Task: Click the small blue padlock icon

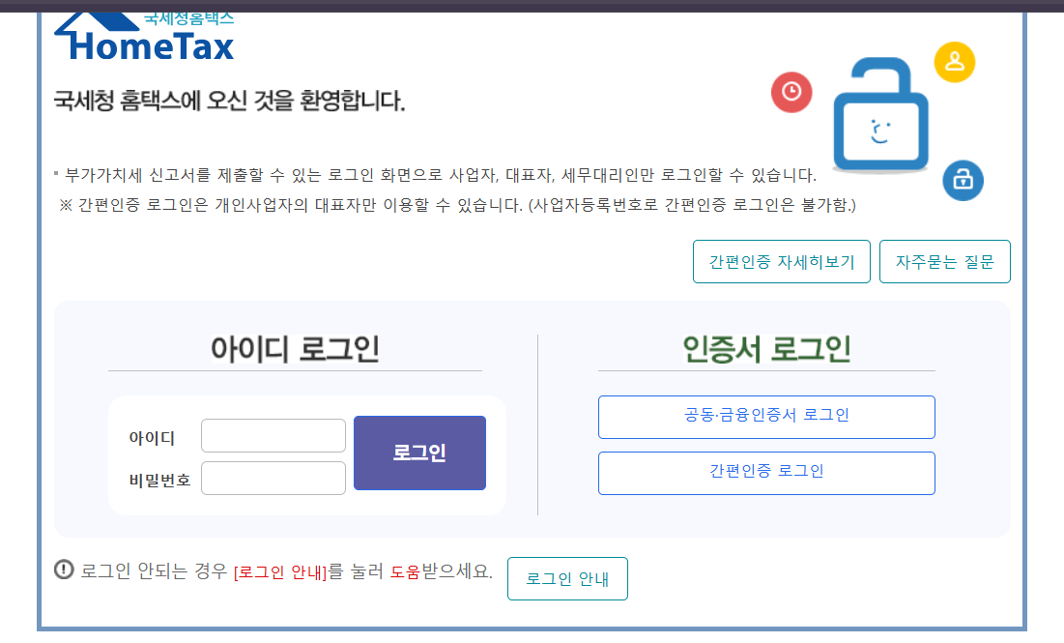Action: click(x=962, y=182)
